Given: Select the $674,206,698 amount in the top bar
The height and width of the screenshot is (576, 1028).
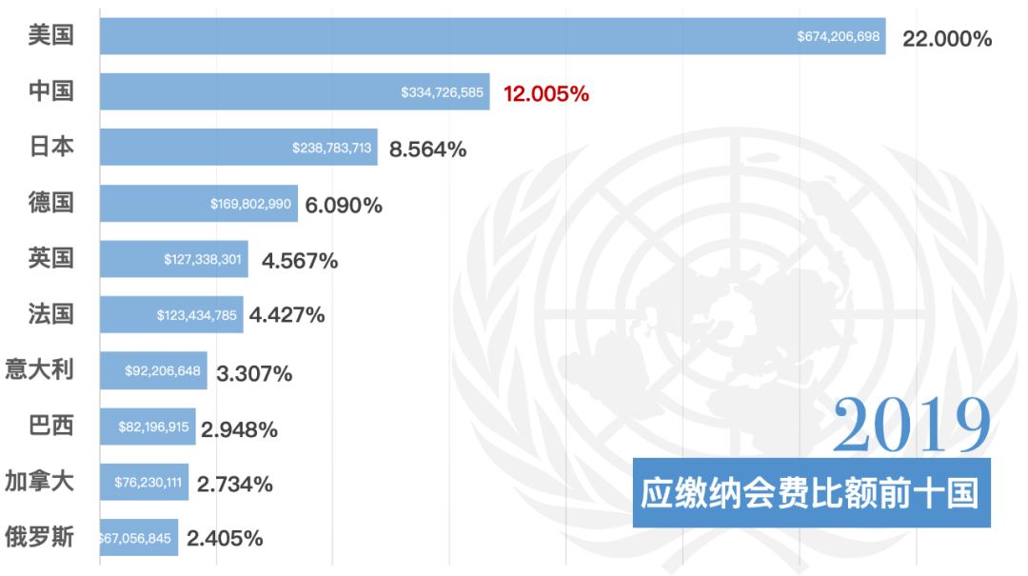Looking at the screenshot, I should click(x=840, y=38).
